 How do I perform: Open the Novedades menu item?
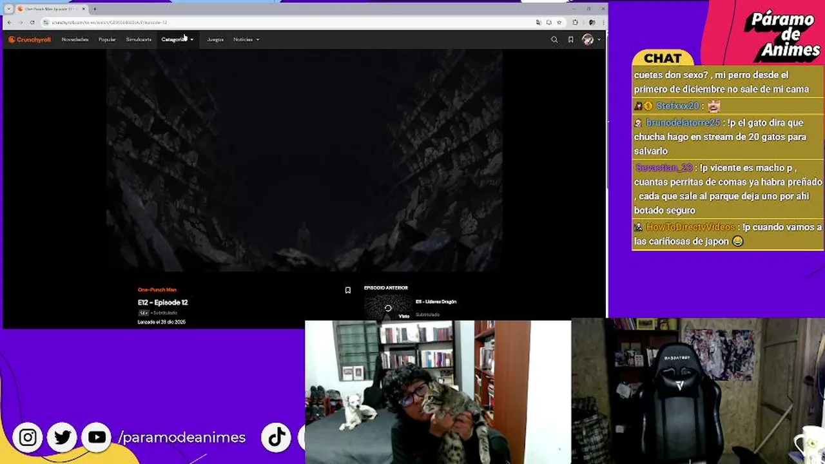(x=75, y=39)
